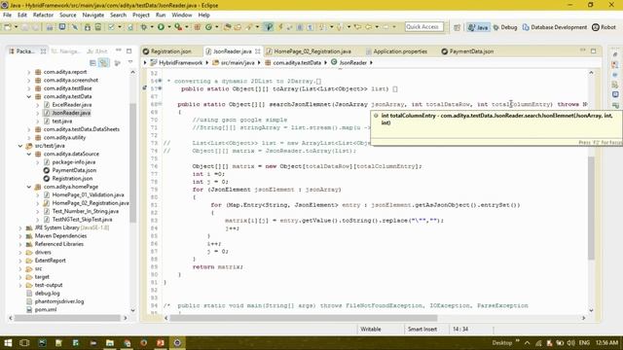The image size is (623, 350).
Task: Expand the JRE System Library node
Action: coord(20,227)
